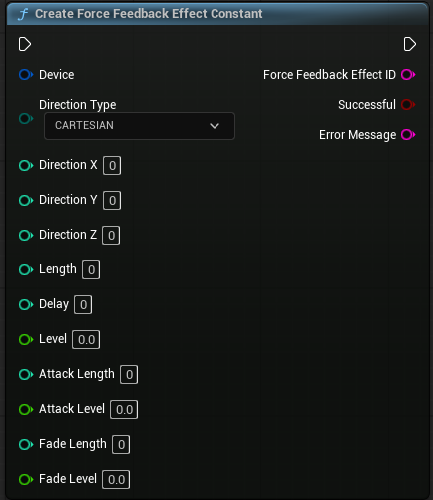
Task: Click the Delay value field
Action: tap(83, 304)
